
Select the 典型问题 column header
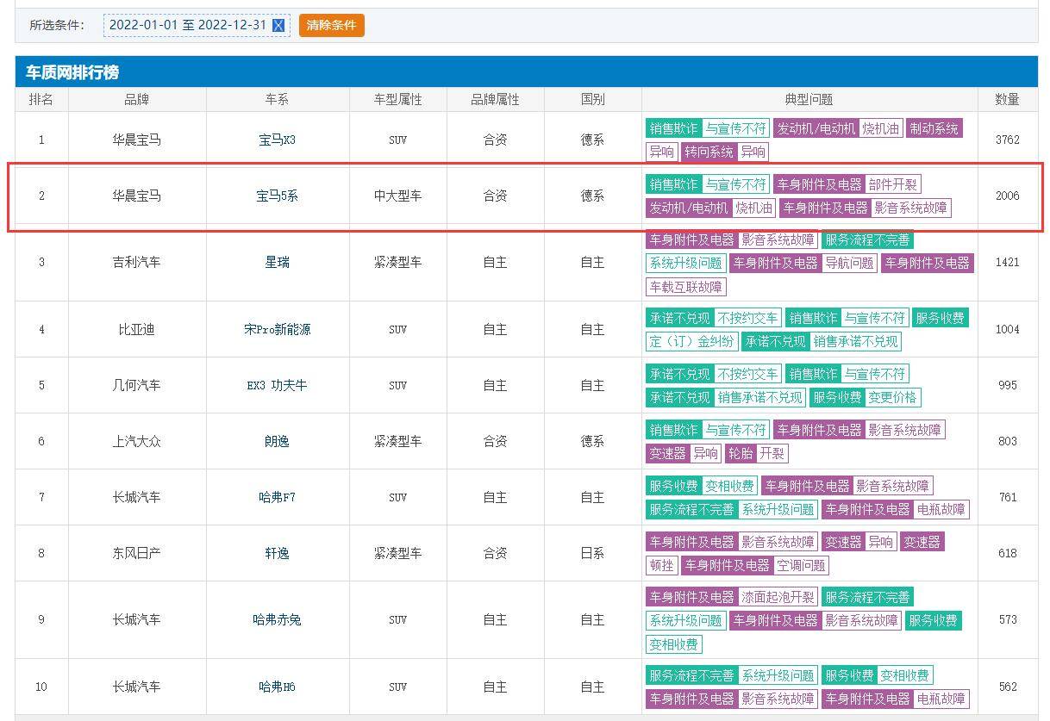pyautogui.click(x=809, y=99)
